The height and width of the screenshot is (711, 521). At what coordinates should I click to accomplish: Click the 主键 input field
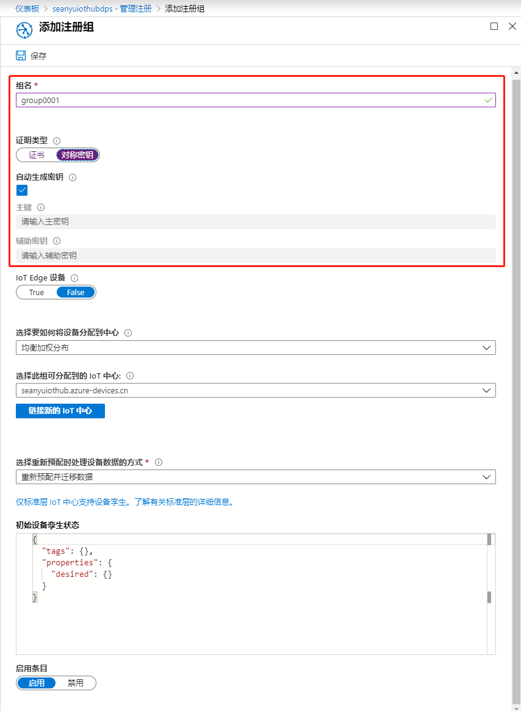pyautogui.click(x=256, y=222)
